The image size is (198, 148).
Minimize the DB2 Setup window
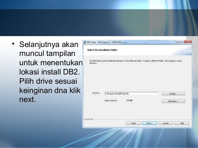click(x=178, y=41)
